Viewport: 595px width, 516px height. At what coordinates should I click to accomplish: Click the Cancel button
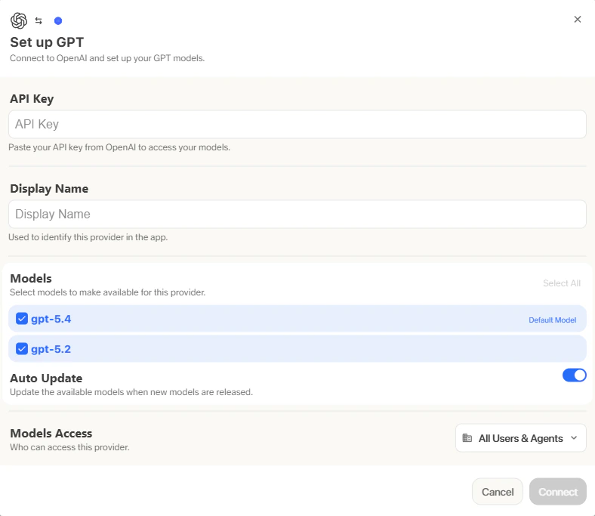pos(497,492)
